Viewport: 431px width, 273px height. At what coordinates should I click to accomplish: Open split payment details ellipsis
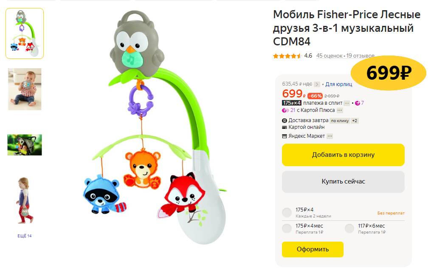(347, 103)
